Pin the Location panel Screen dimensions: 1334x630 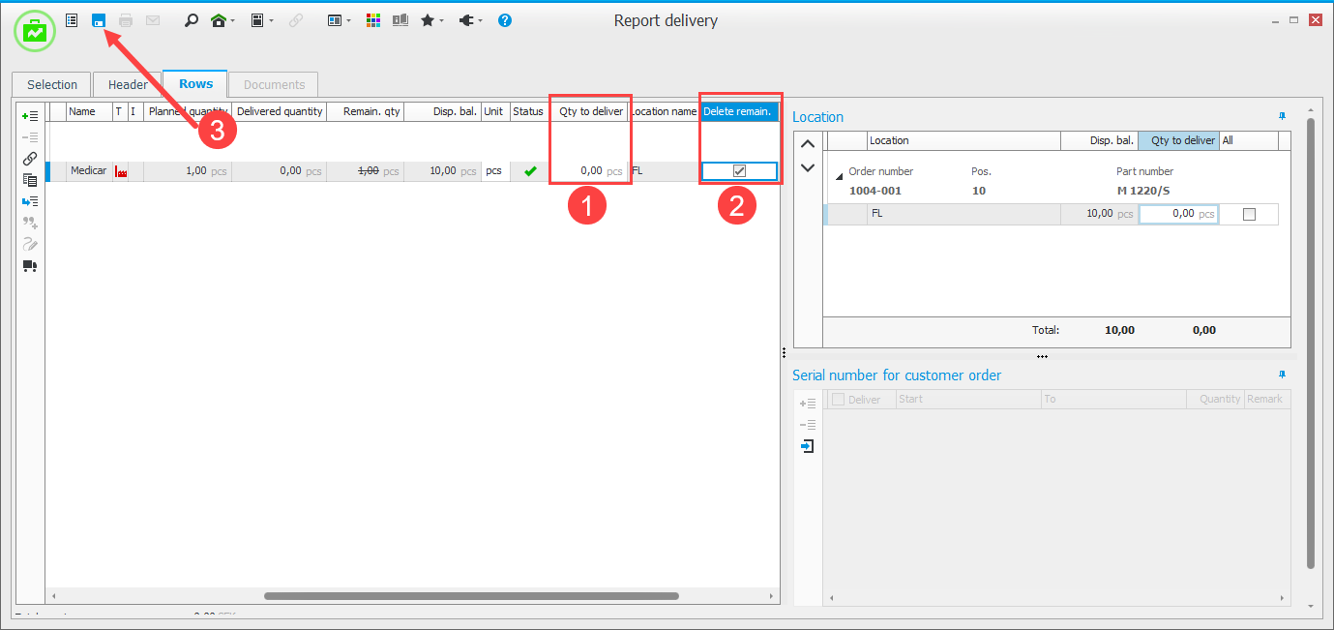[x=1283, y=116]
